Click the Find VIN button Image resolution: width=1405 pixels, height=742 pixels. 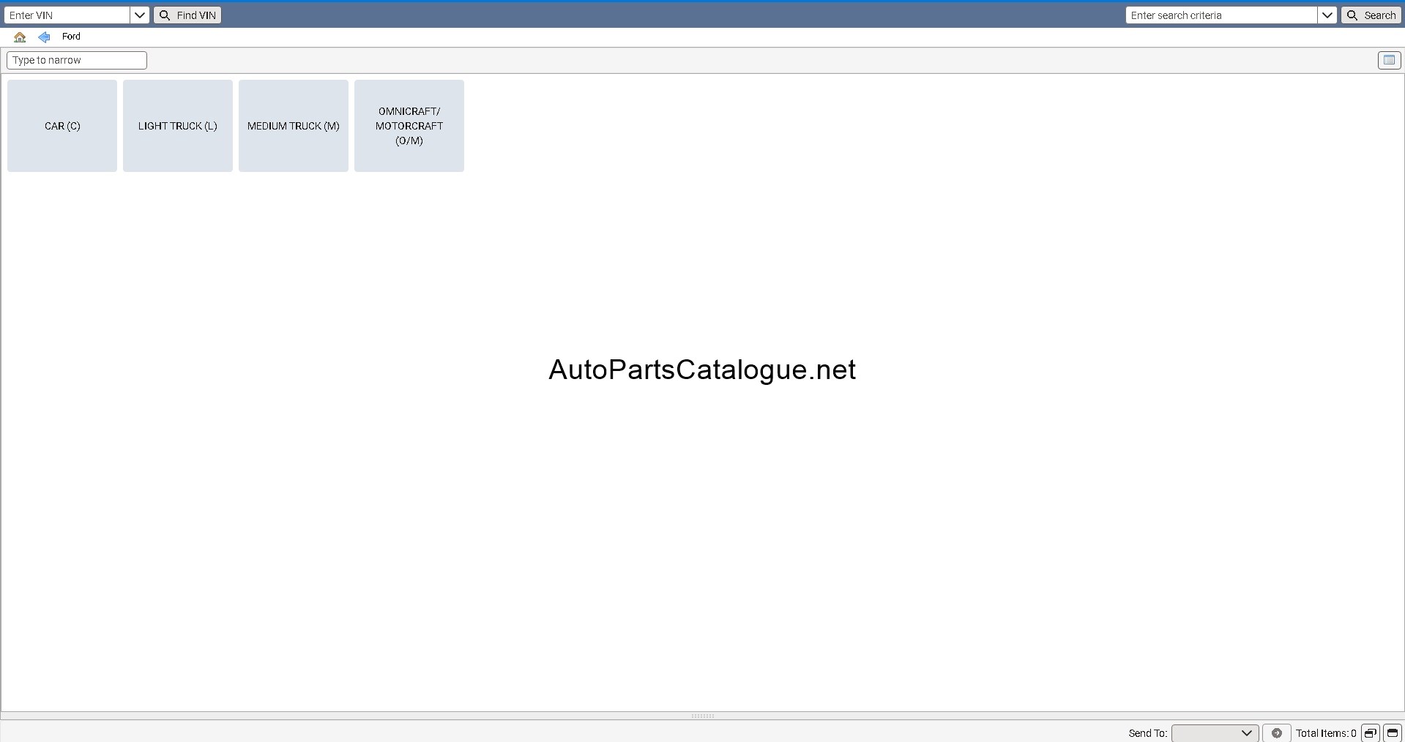point(187,15)
